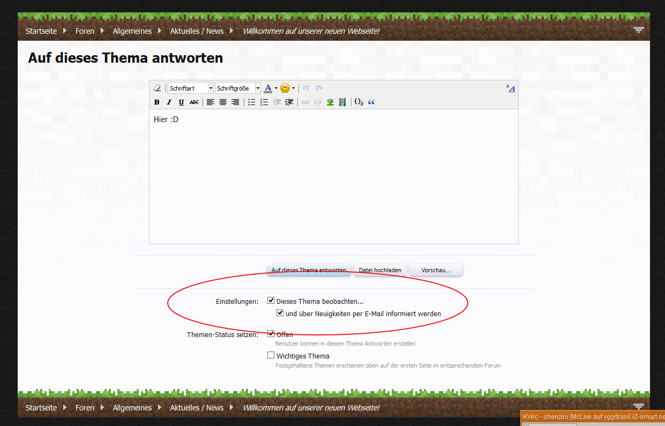Click into the message text area
Screen dimensions: 665x426
(x=333, y=176)
